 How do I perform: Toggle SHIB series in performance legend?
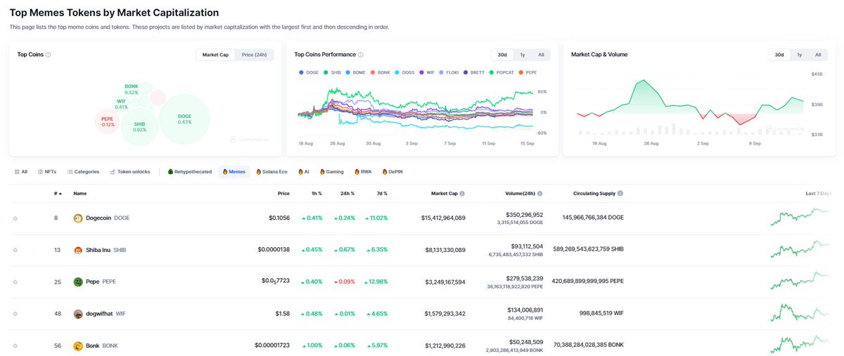click(x=333, y=72)
